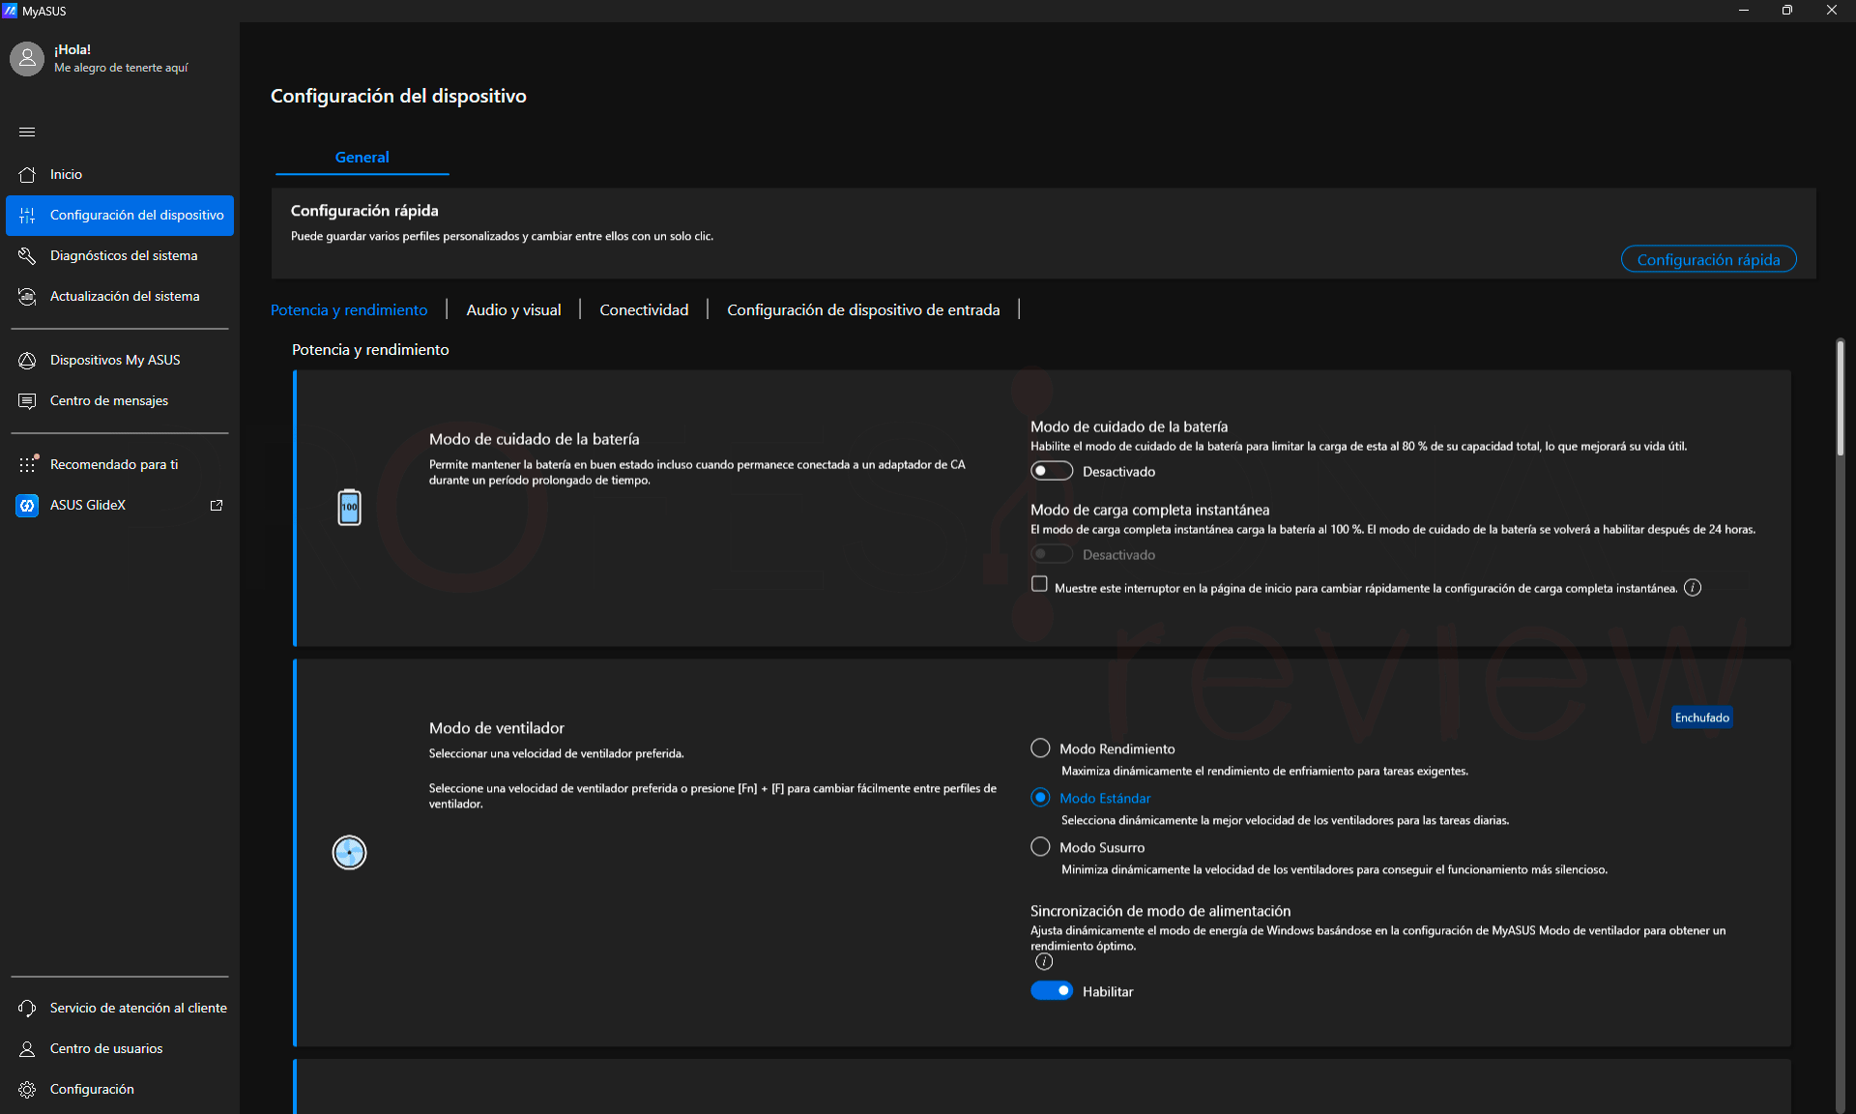Switch to Audio y visual tab
Image resolution: width=1856 pixels, height=1114 pixels.
(513, 309)
